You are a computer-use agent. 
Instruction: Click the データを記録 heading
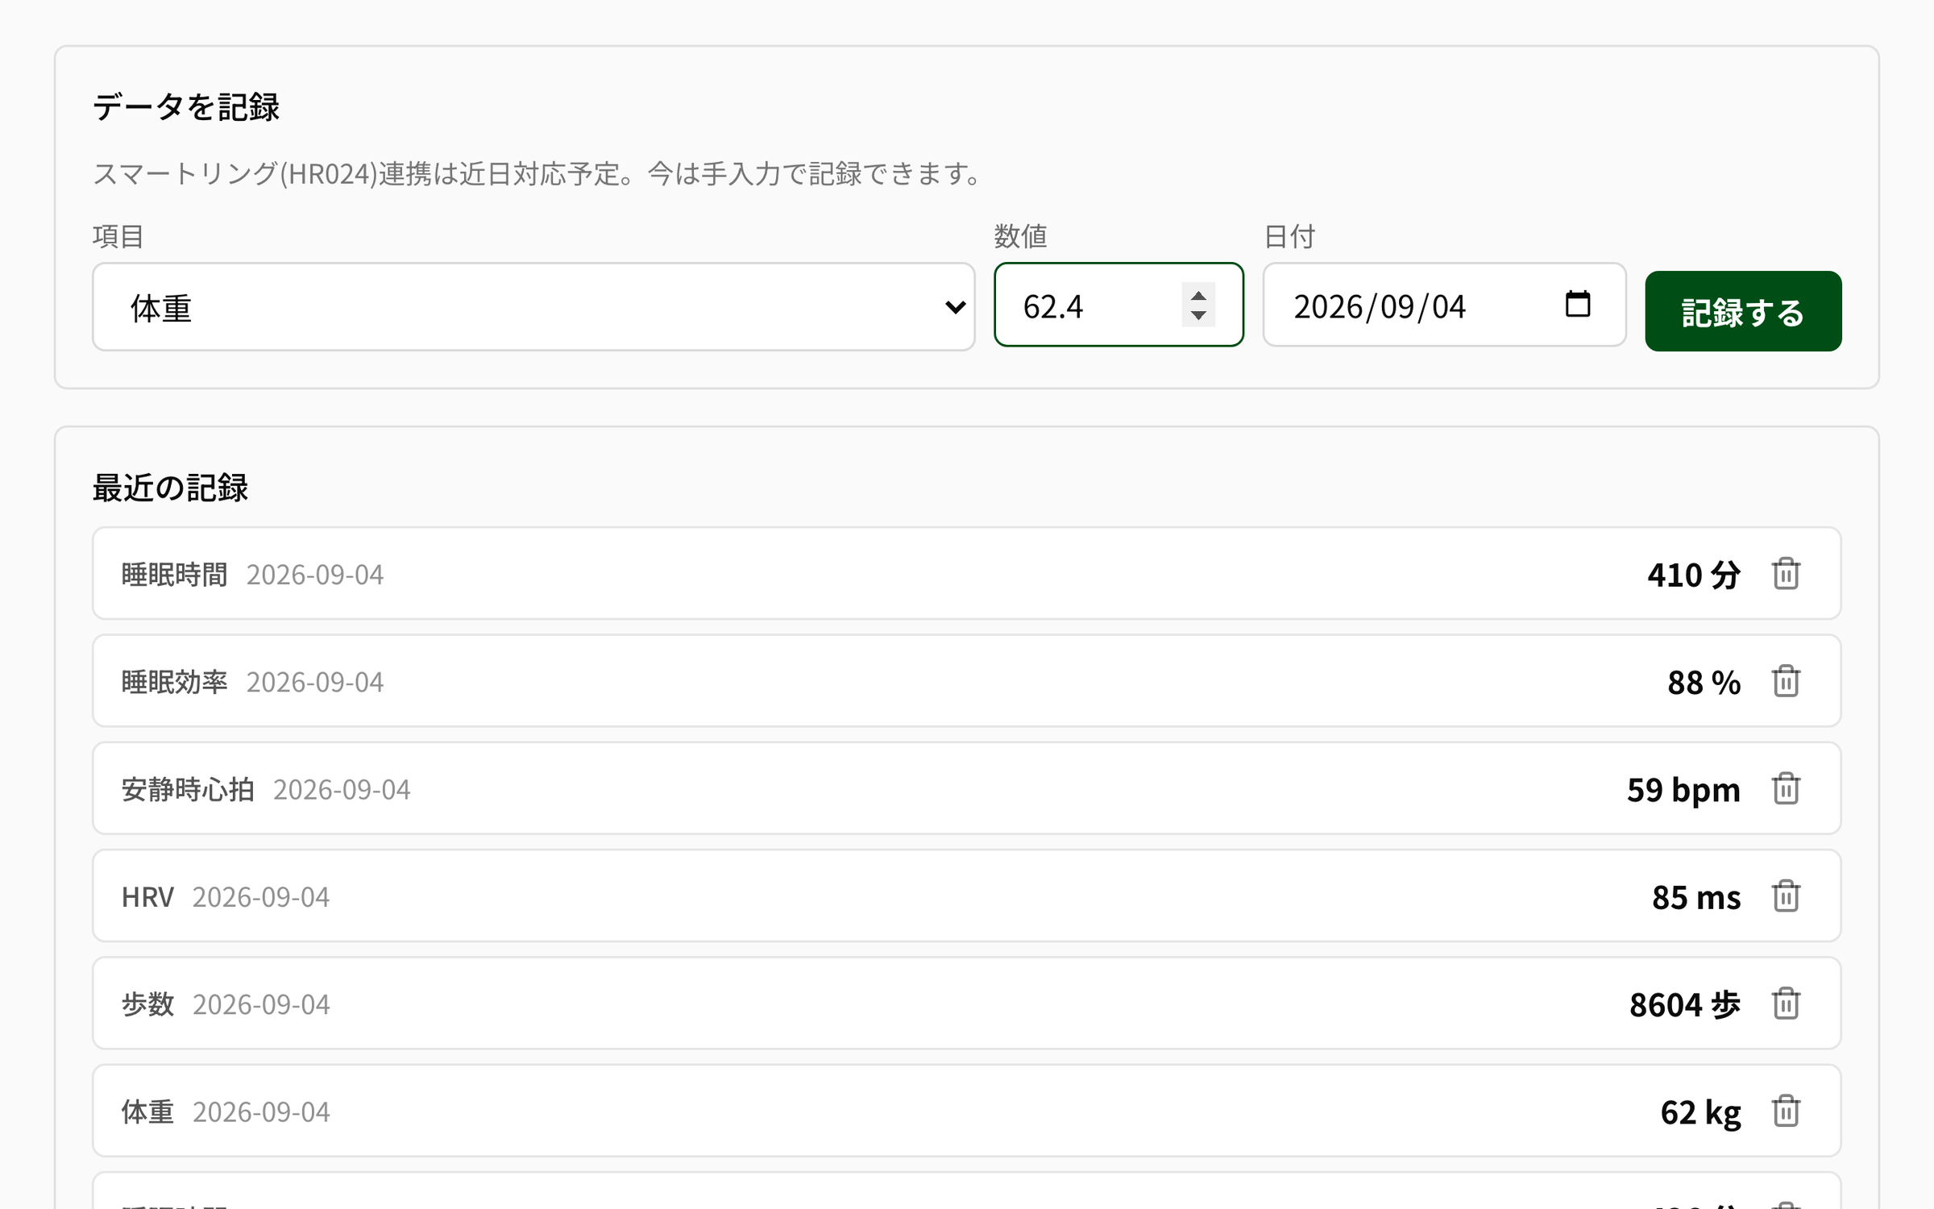tap(186, 106)
